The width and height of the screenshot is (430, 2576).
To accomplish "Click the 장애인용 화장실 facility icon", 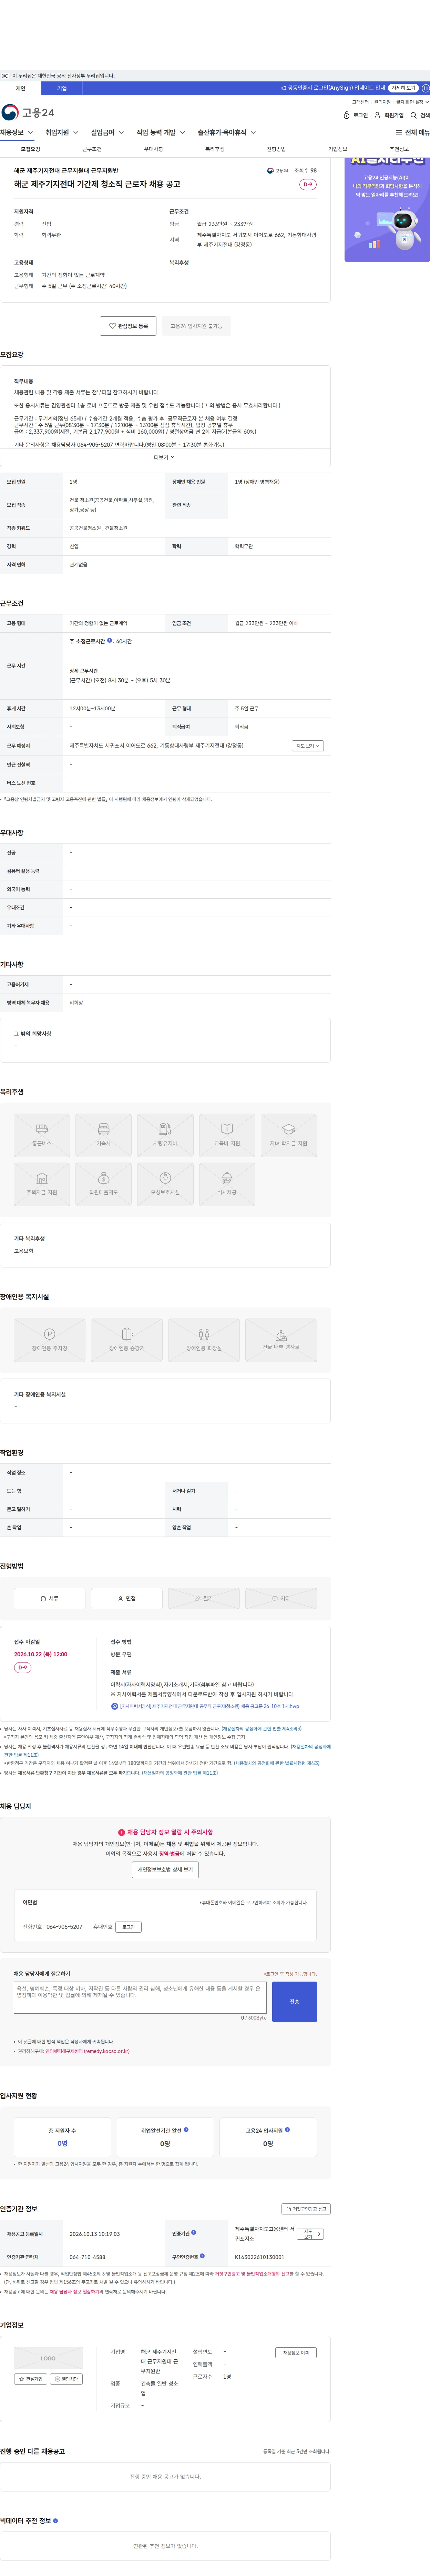I will point(204,1340).
